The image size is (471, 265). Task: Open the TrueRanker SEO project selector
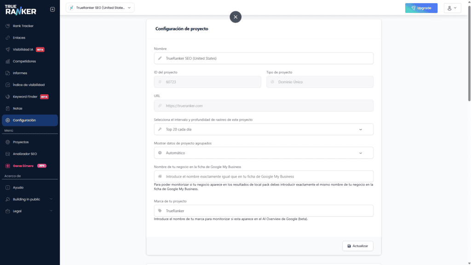click(101, 7)
